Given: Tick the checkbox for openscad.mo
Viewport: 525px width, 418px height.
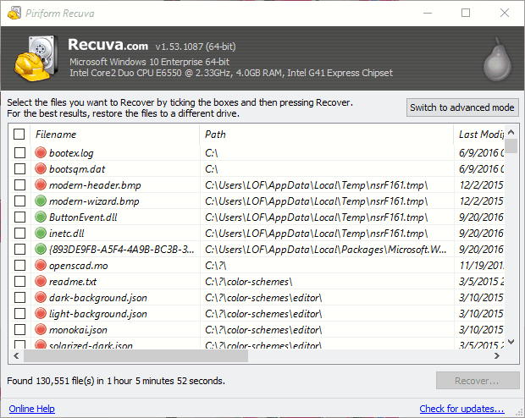Looking at the screenshot, I should click(19, 265).
